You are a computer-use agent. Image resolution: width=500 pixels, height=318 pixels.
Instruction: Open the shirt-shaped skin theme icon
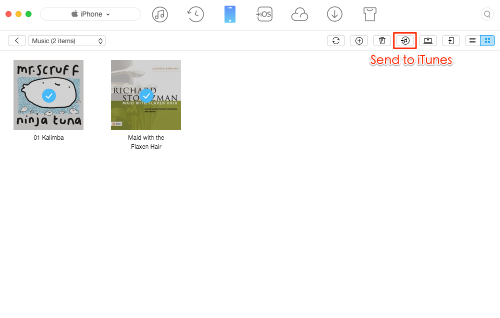(370, 15)
